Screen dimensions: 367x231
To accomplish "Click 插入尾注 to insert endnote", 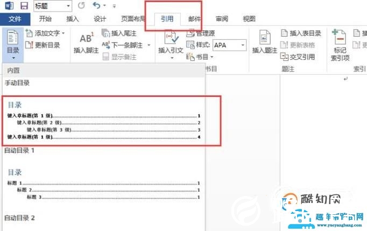I will point(119,33).
